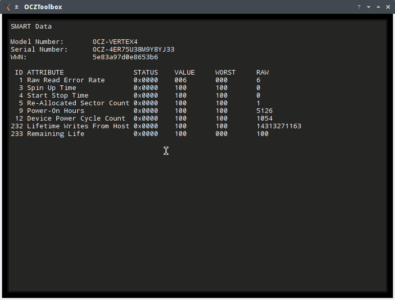Click the Remaining Life attribute

click(56, 134)
